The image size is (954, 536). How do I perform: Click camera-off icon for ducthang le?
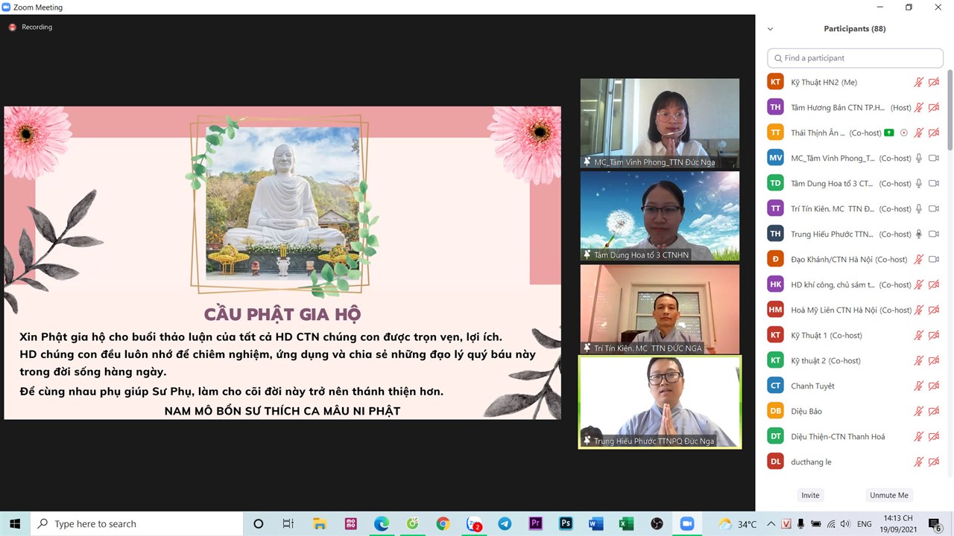point(934,462)
